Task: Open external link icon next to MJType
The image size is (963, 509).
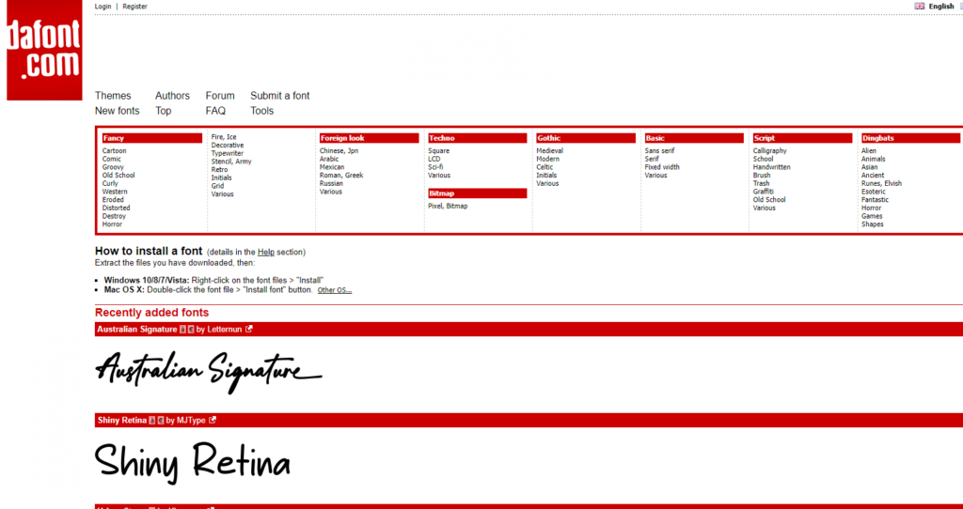Action: tap(213, 420)
